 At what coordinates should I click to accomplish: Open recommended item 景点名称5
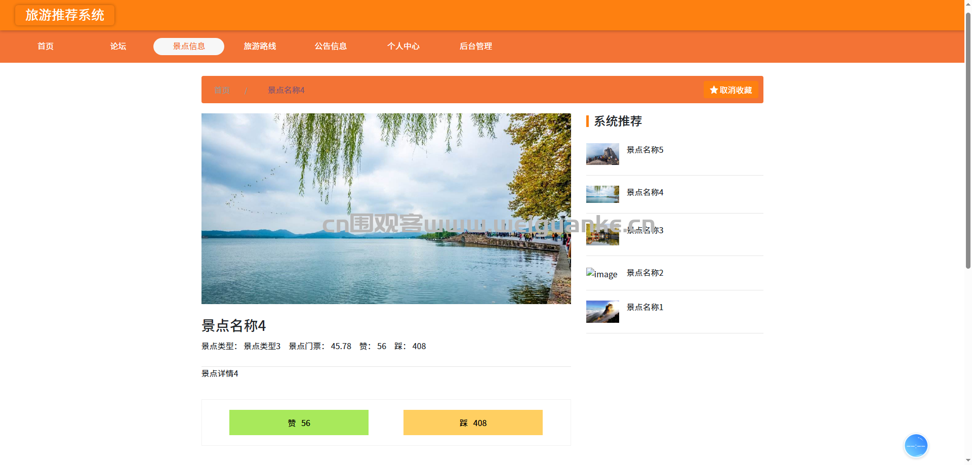tap(645, 150)
